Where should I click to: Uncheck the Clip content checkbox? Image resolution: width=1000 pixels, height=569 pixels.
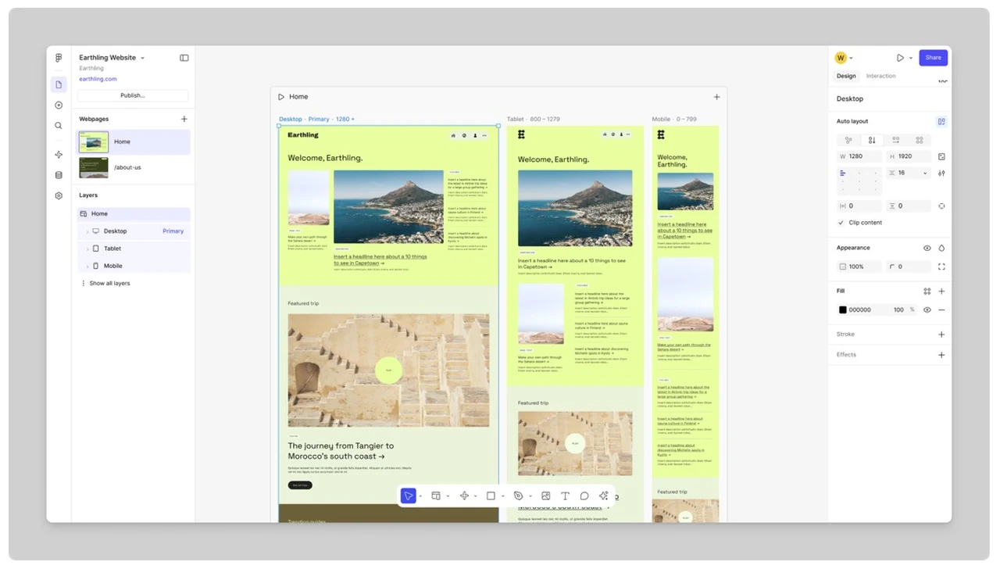click(x=841, y=223)
